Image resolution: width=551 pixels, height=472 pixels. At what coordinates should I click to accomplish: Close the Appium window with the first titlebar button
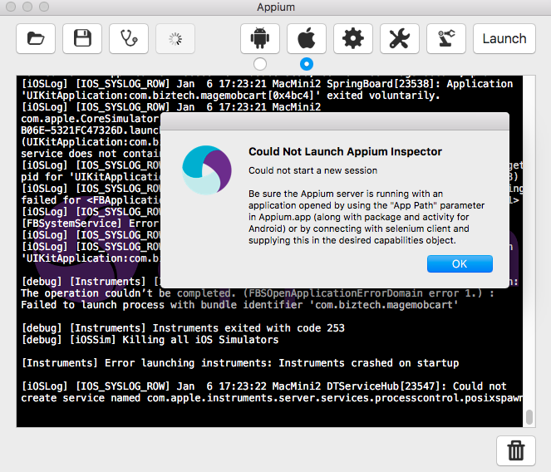(x=11, y=7)
